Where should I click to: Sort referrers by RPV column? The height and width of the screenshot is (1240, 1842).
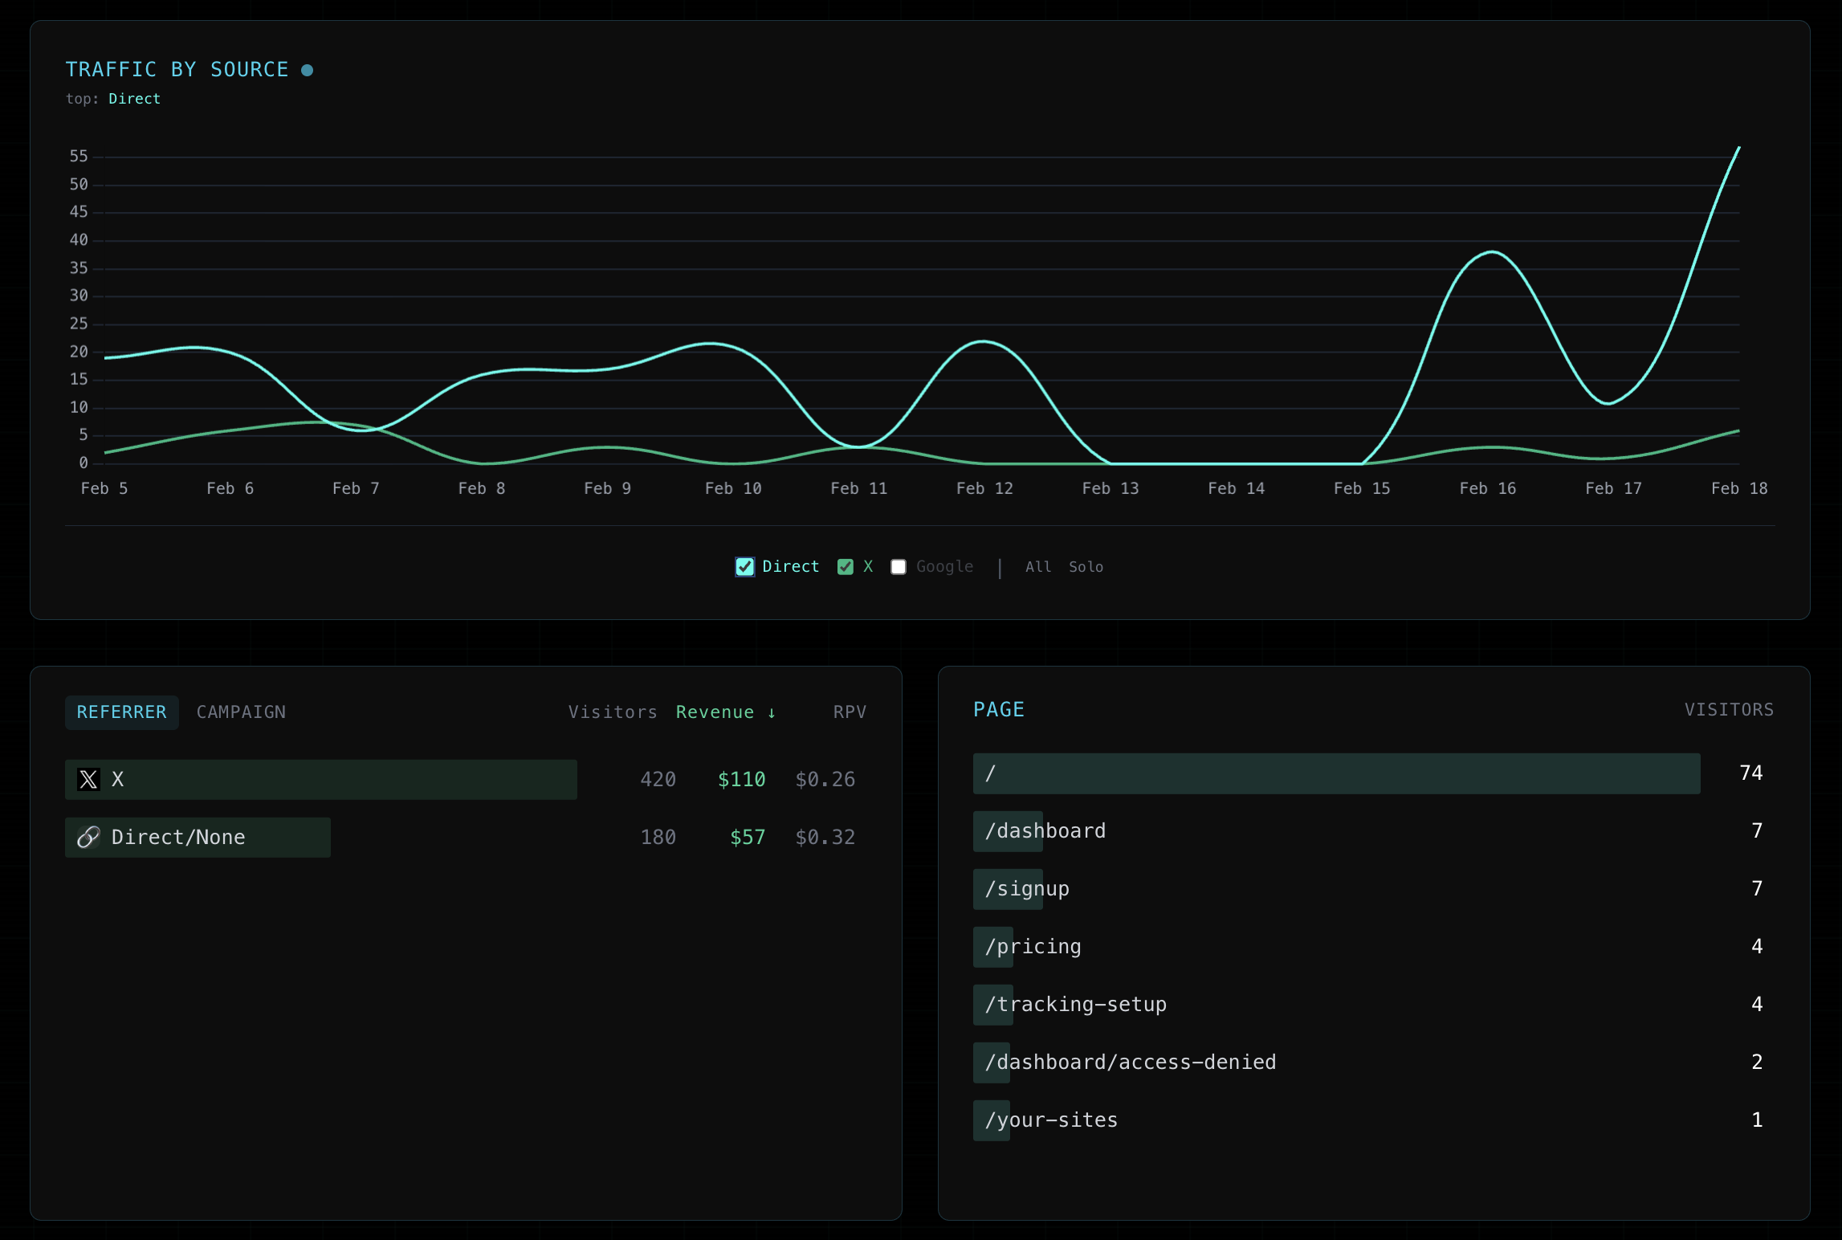pyautogui.click(x=850, y=712)
